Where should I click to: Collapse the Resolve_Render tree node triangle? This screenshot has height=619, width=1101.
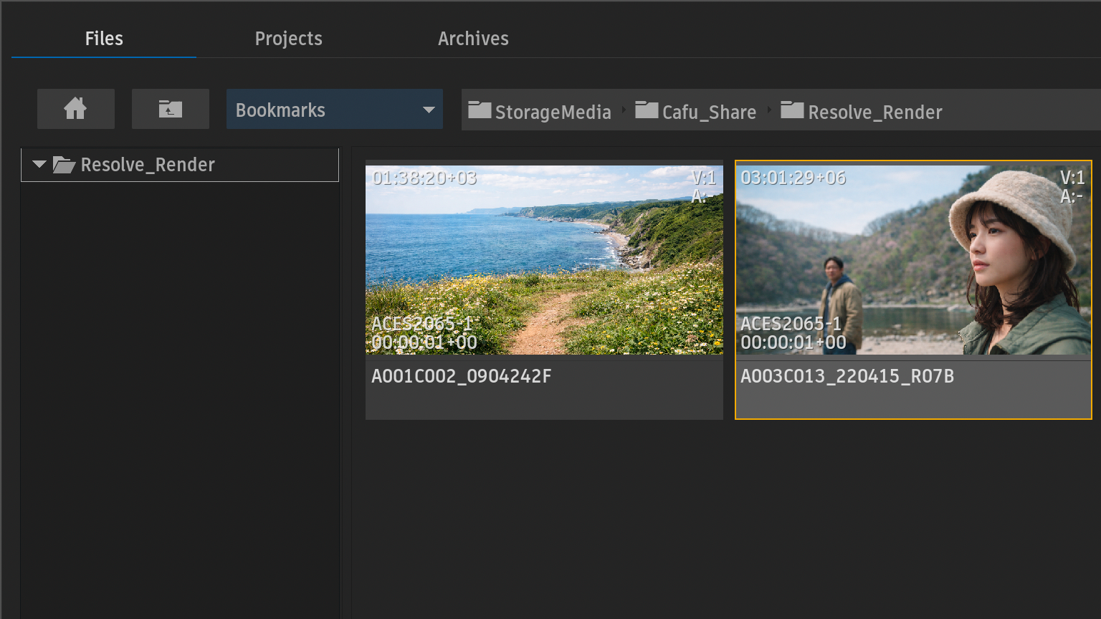[39, 165]
